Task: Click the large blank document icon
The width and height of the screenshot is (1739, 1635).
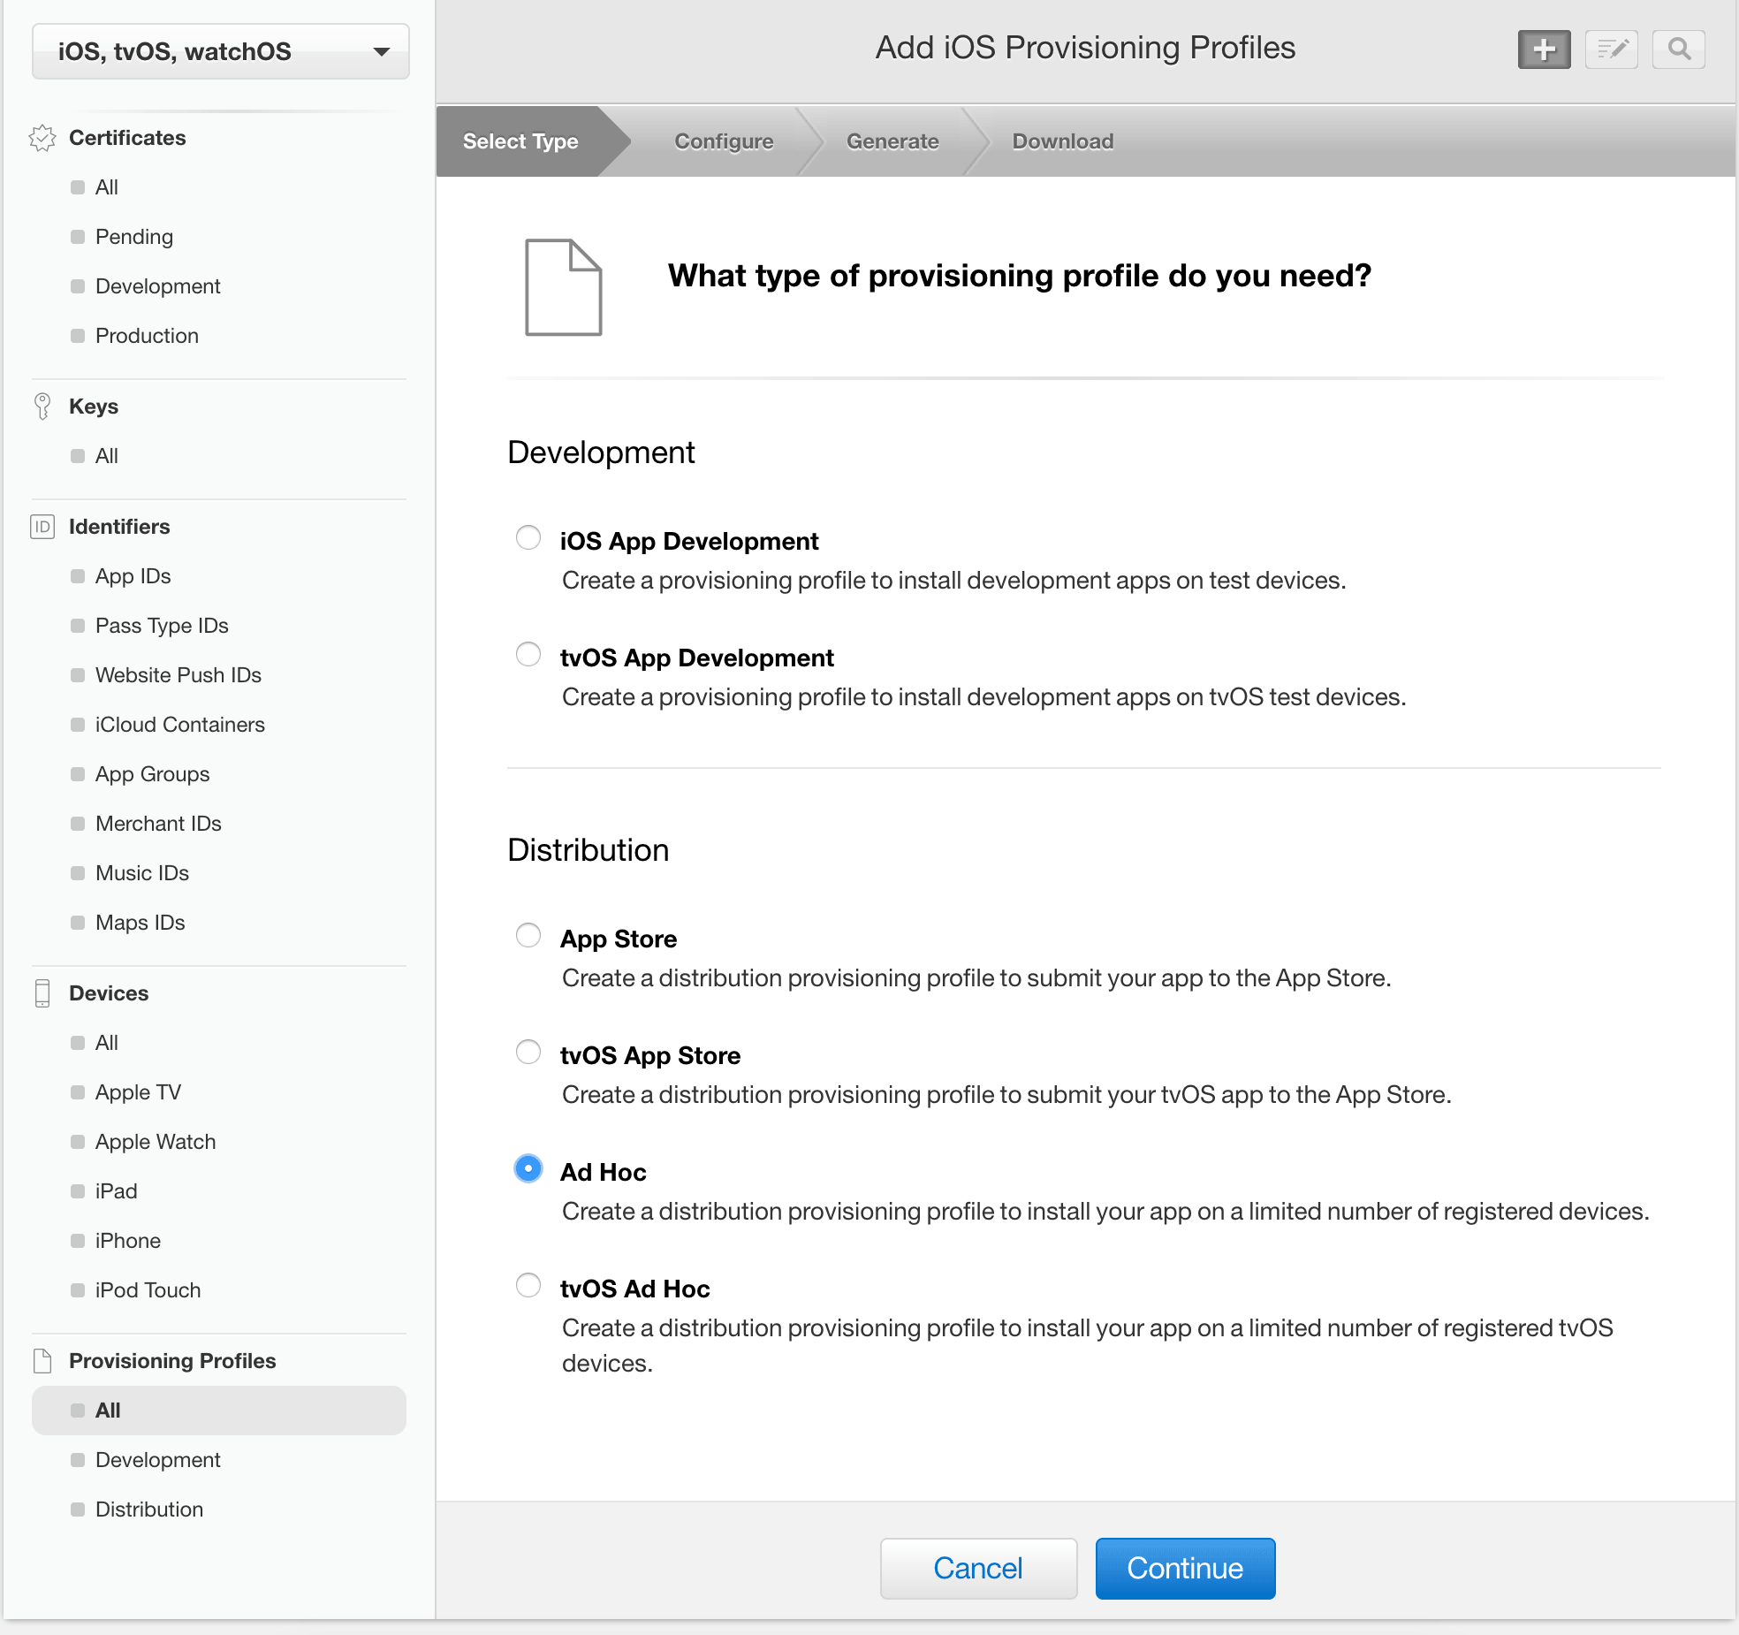Action: point(564,287)
